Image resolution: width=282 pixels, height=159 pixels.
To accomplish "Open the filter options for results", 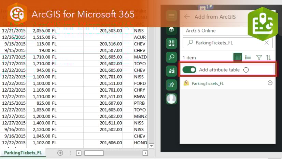I will [259, 57].
